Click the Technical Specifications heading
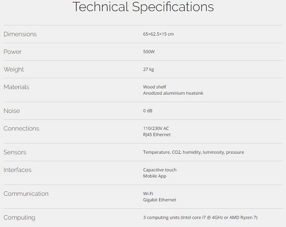The height and width of the screenshot is (227, 286). click(x=143, y=7)
